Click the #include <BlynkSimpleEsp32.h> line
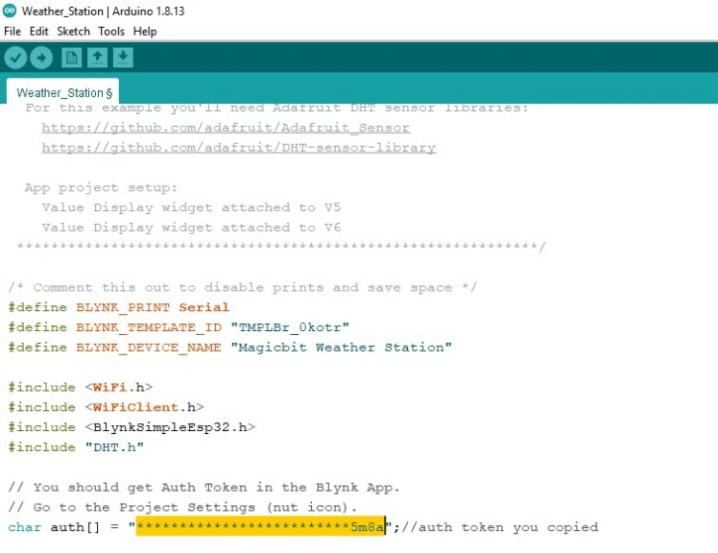The height and width of the screenshot is (553, 718). 132,427
